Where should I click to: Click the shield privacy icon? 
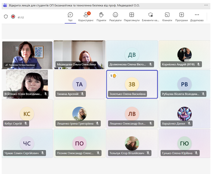[x=6, y=16]
